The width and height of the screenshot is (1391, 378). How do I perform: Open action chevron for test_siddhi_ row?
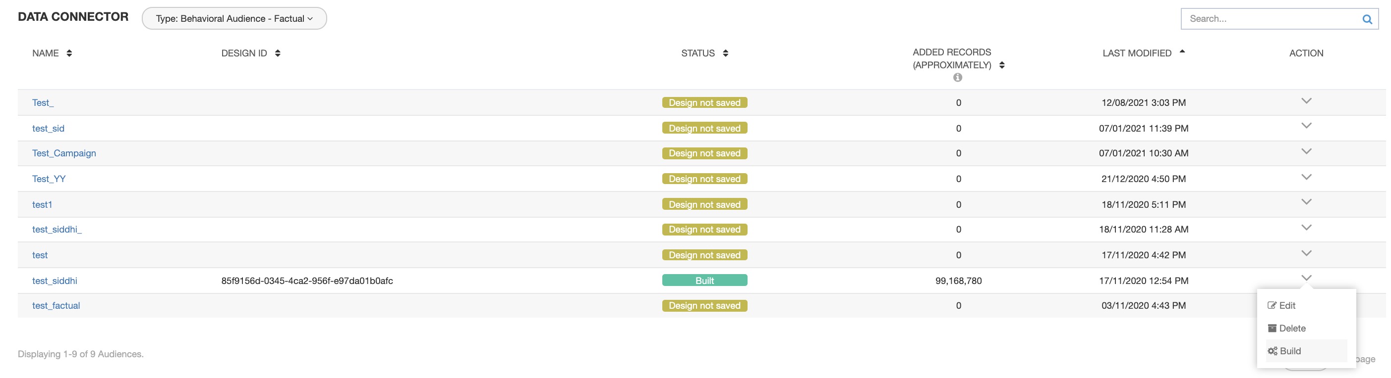[1306, 228]
